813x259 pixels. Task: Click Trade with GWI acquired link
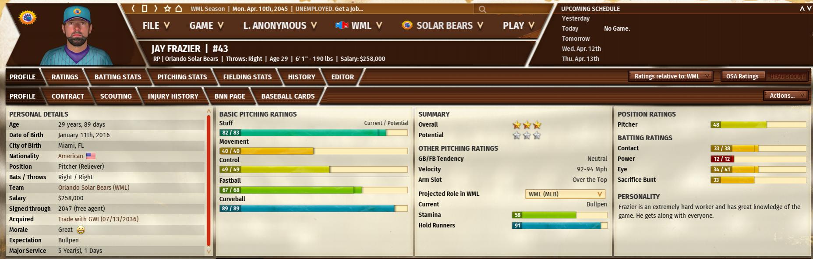click(x=98, y=219)
